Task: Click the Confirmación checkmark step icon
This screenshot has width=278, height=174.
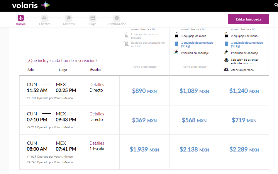Action: [117, 18]
